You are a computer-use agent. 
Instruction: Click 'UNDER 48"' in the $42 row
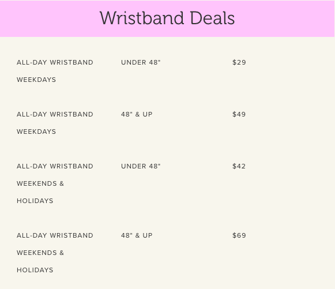tap(141, 166)
